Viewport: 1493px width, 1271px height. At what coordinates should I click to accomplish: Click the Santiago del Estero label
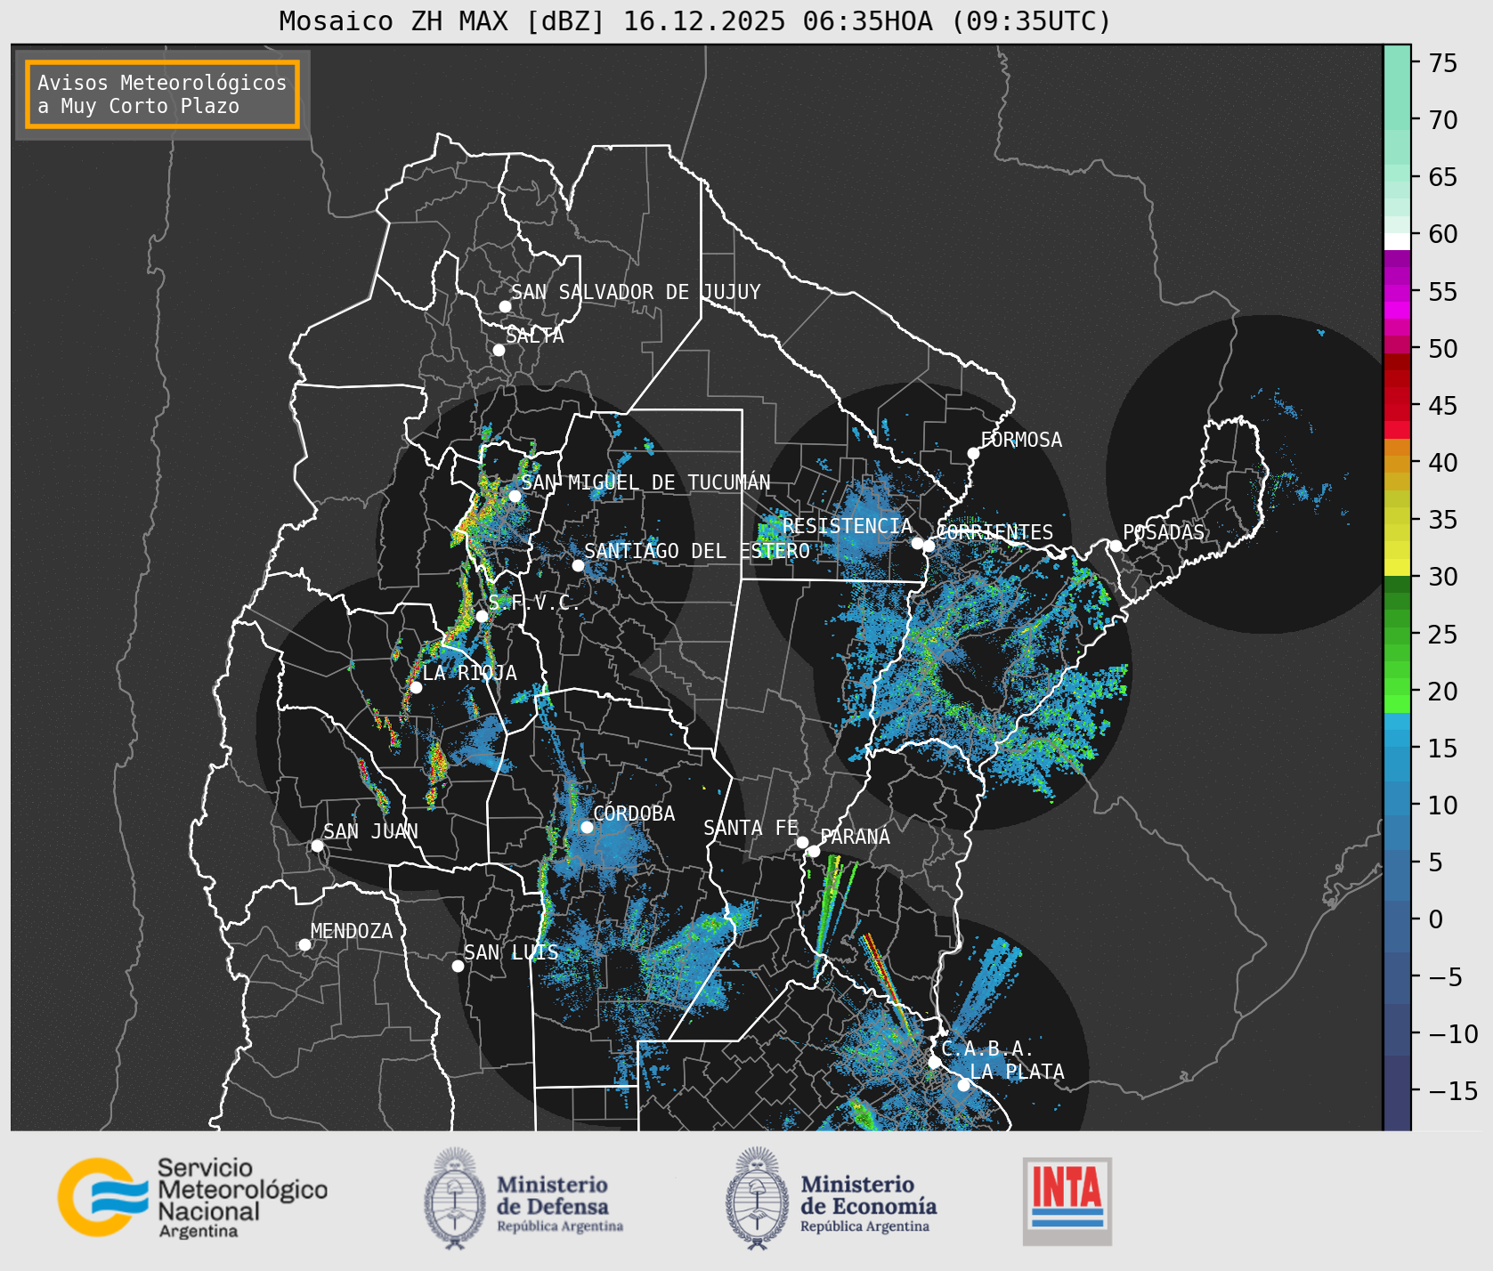(x=697, y=551)
